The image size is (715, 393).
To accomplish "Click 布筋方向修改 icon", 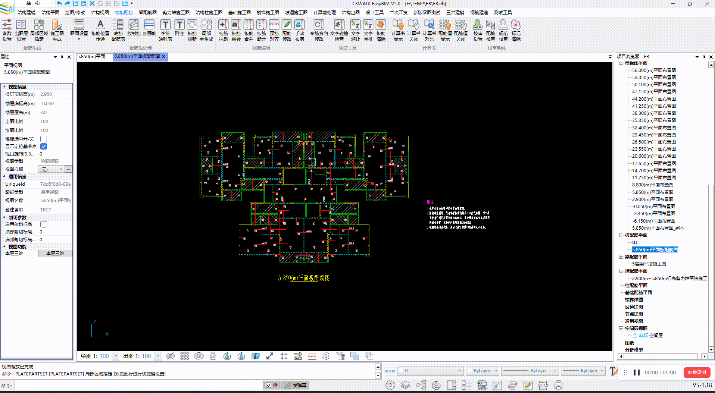I will pos(319,31).
